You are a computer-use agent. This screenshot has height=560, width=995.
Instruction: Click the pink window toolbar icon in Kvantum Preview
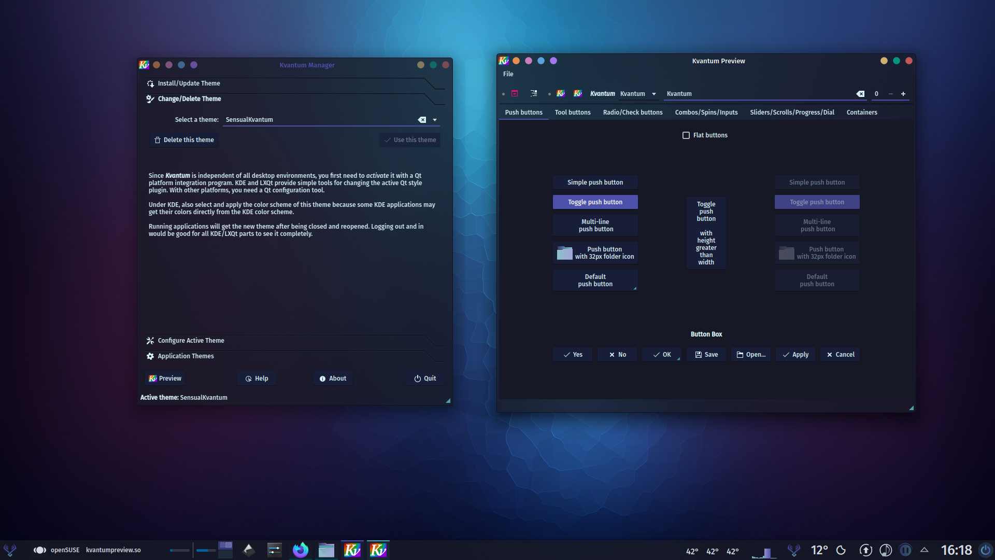(x=515, y=93)
